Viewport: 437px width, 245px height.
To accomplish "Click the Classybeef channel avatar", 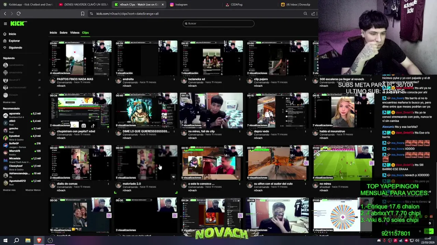I will (5, 168).
